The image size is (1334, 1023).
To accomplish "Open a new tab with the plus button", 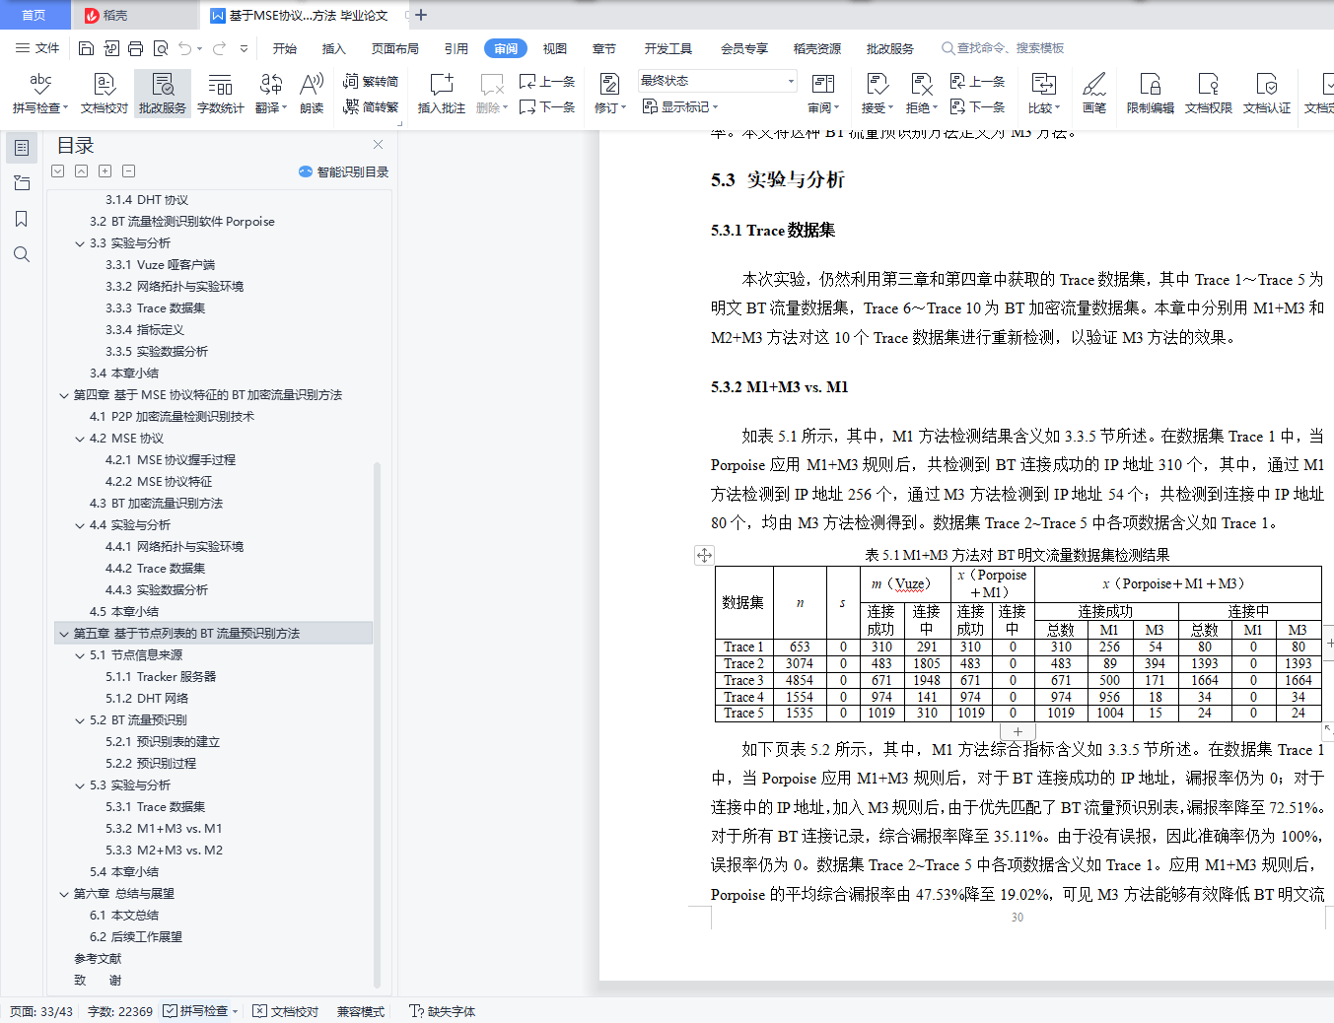I will (x=421, y=15).
